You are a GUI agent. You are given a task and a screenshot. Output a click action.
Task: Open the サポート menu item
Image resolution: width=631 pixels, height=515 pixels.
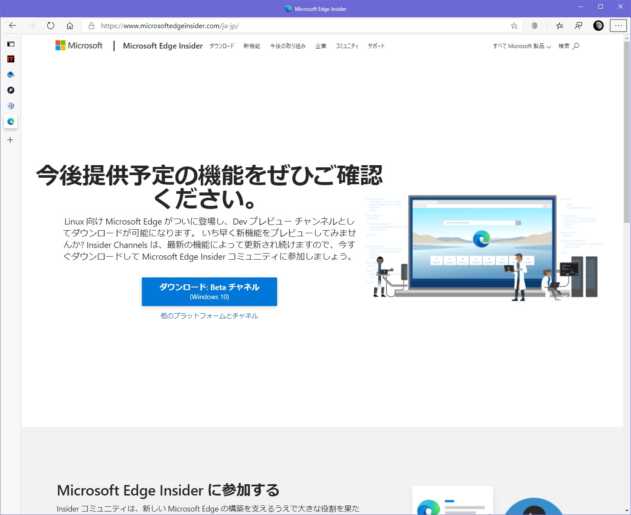[376, 46]
